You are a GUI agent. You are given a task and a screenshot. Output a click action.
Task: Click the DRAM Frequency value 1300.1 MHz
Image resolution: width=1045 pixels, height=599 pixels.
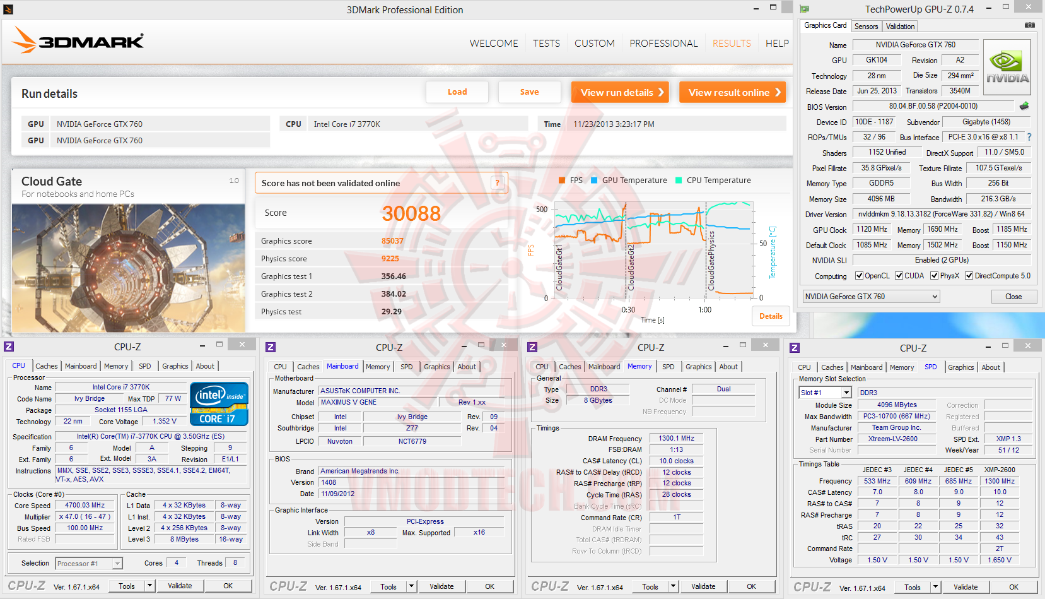tap(677, 438)
